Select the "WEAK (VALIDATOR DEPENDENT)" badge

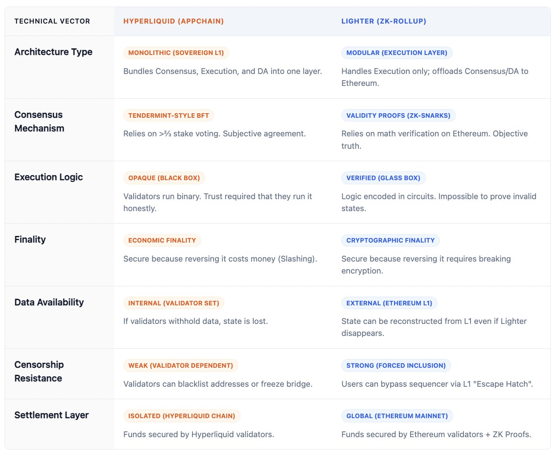[x=180, y=366]
